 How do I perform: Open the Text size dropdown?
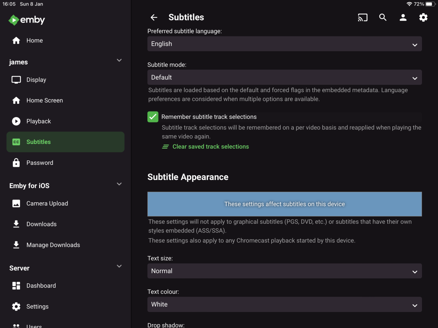pos(284,271)
